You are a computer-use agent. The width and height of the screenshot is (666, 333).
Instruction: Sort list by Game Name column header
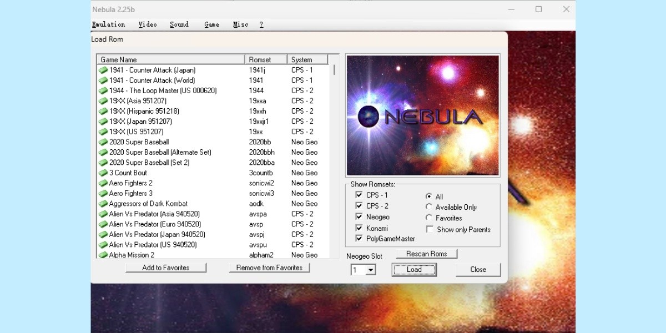pos(170,59)
